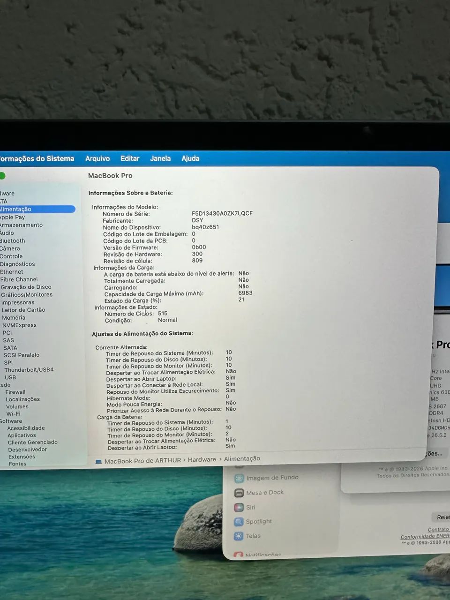Select Áudio in the sidebar
This screenshot has width=450, height=600.
7,233
